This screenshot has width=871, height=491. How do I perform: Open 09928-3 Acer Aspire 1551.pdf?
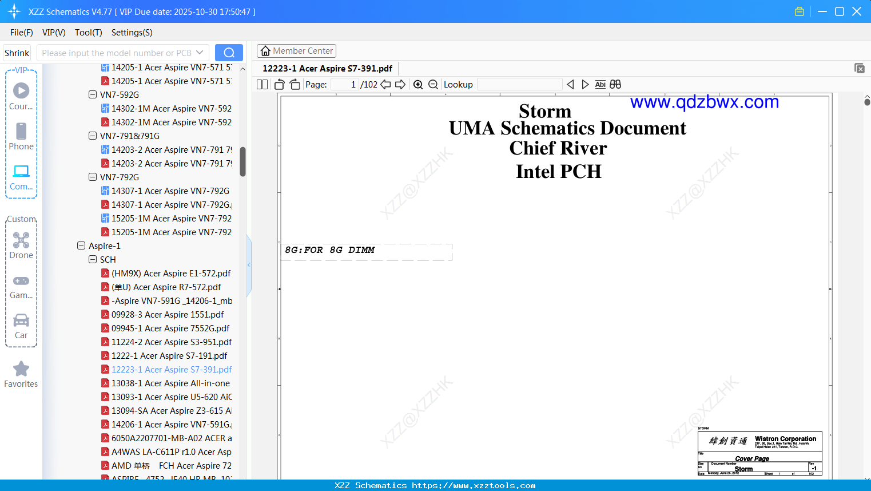tap(162, 314)
